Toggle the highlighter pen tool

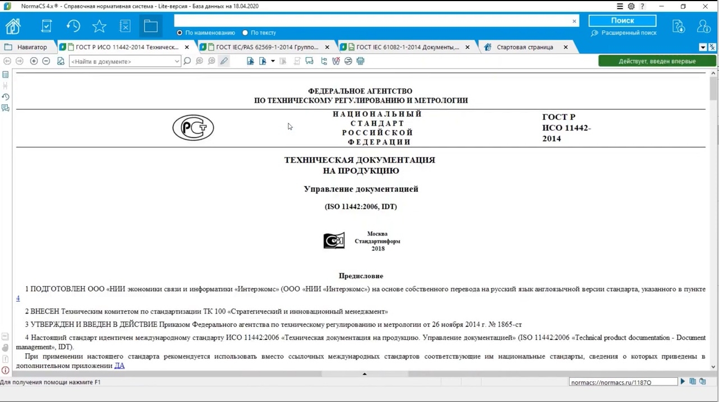point(224,61)
